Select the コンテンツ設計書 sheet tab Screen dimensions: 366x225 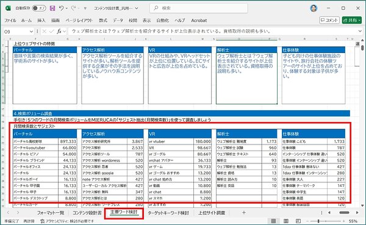87,213
